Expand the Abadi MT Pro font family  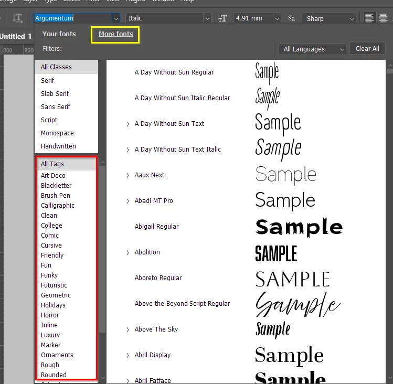tap(128, 201)
